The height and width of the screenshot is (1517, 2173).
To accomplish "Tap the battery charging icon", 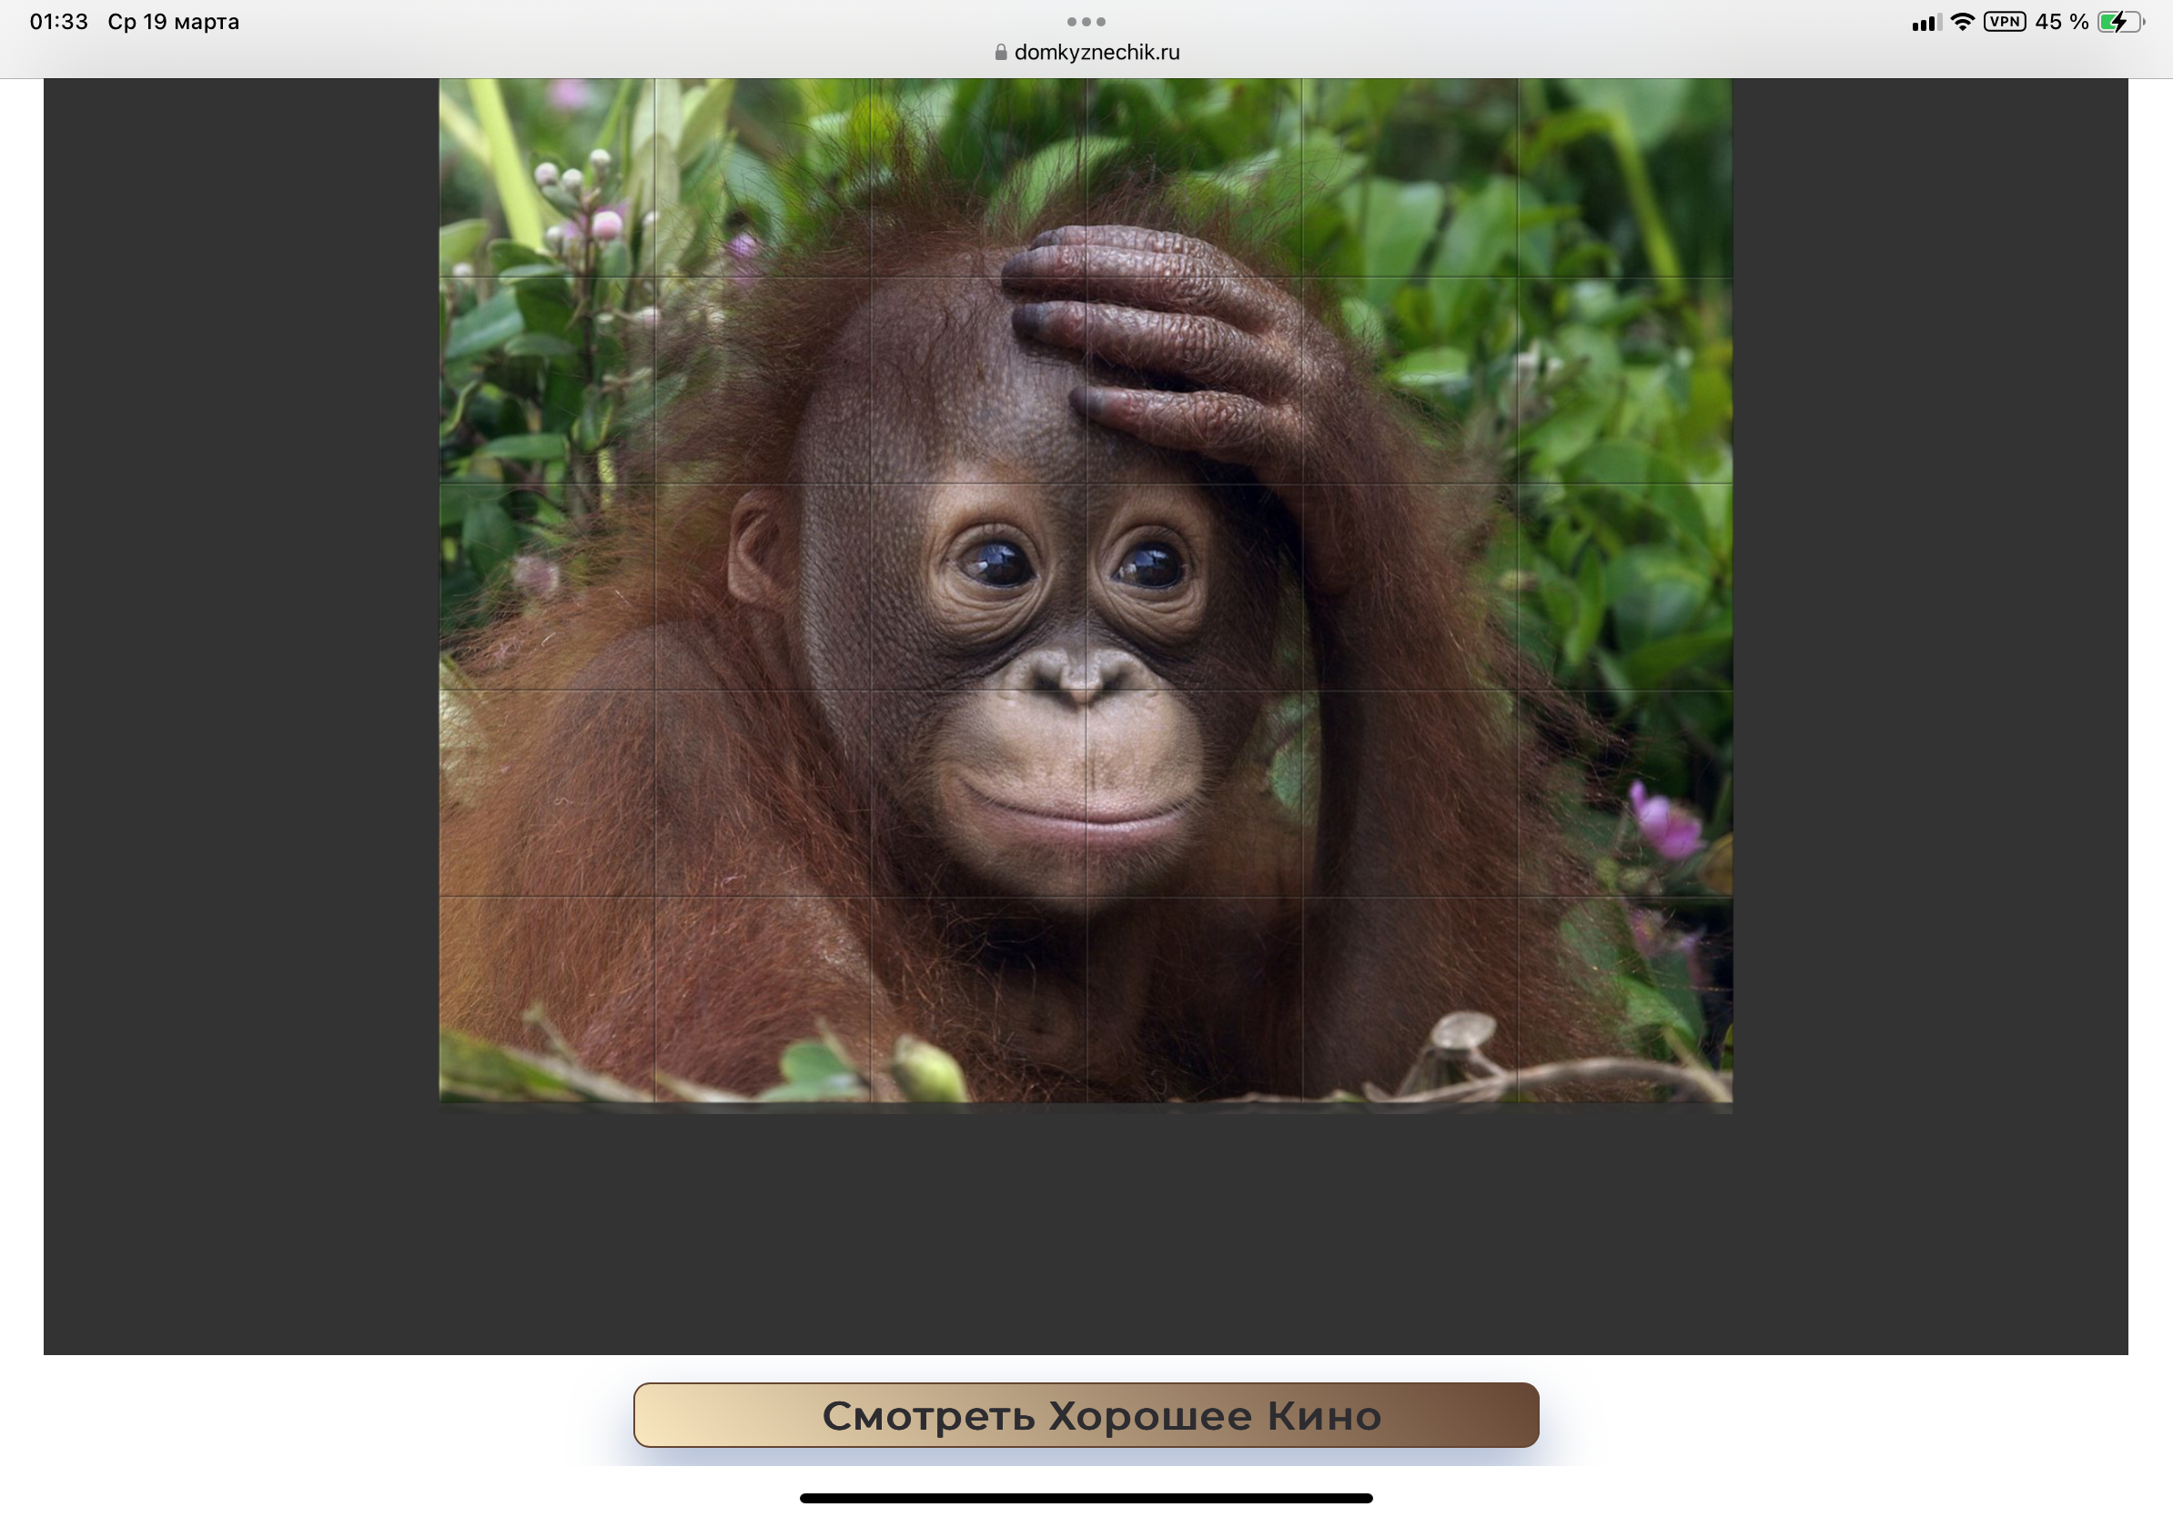I will (2121, 22).
